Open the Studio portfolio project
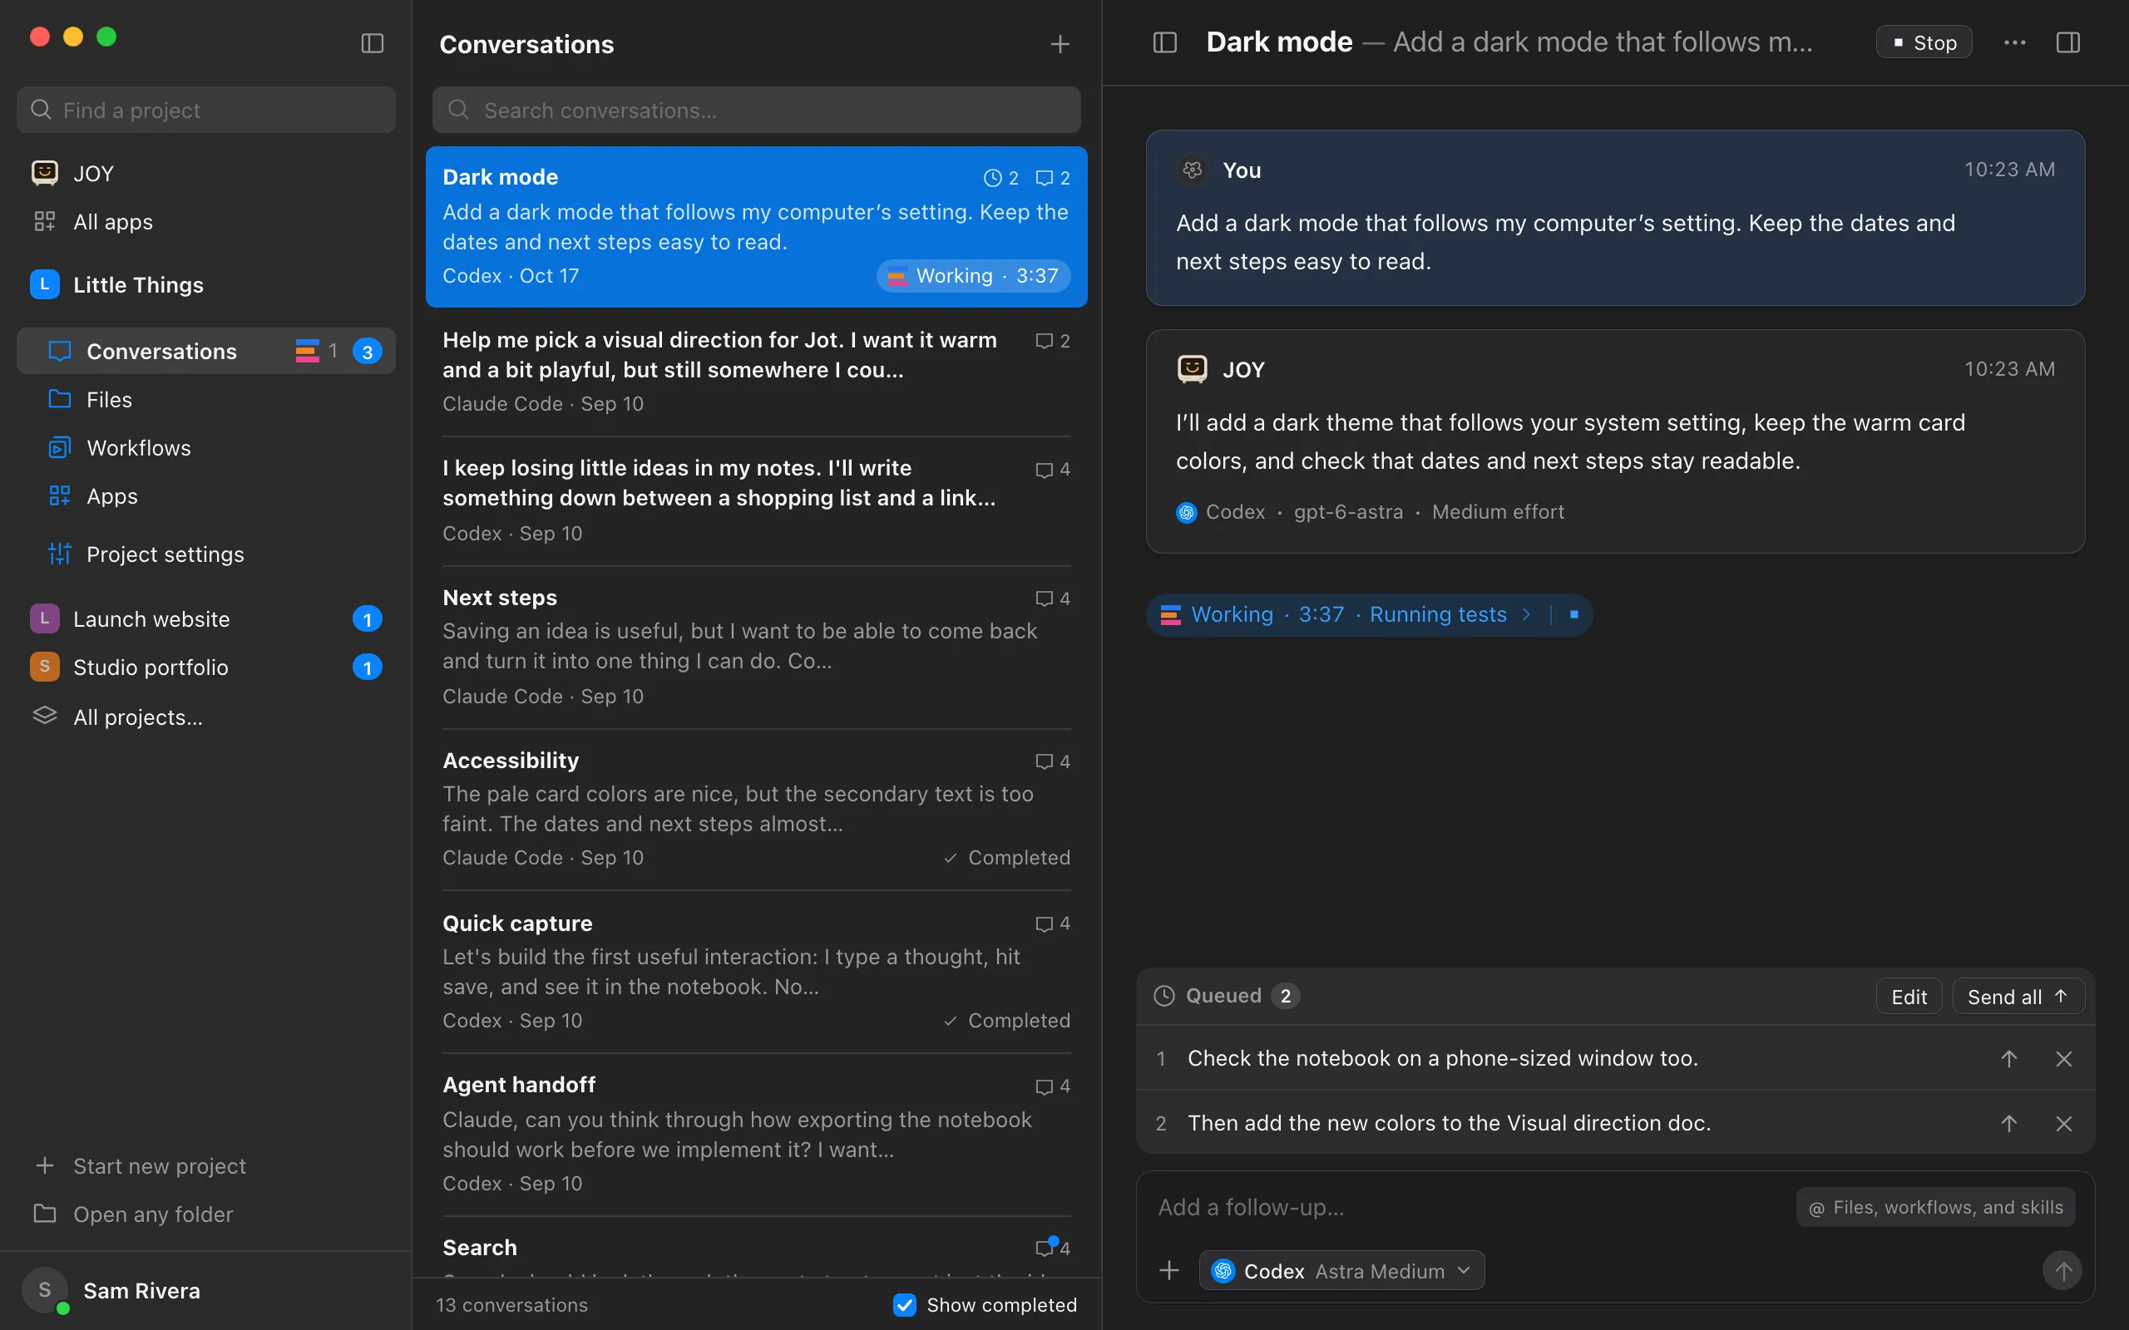2129x1330 pixels. point(206,667)
